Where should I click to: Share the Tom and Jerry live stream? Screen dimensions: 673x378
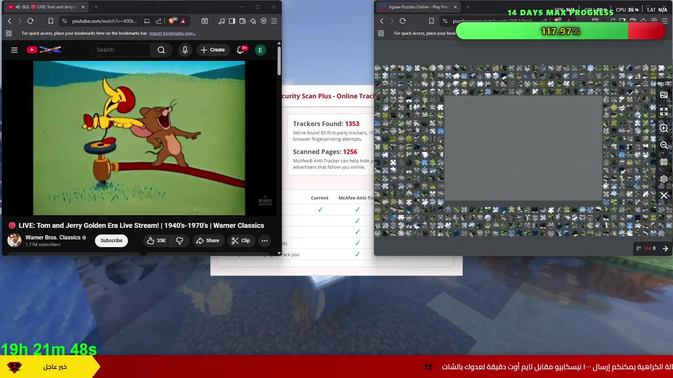207,240
